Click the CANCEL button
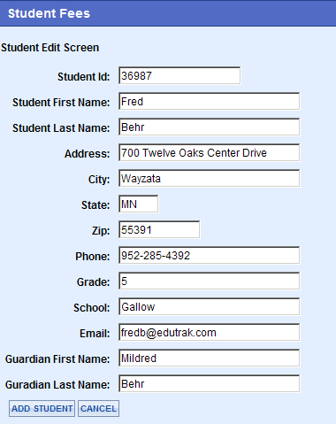The height and width of the screenshot is (424, 336). click(x=98, y=409)
